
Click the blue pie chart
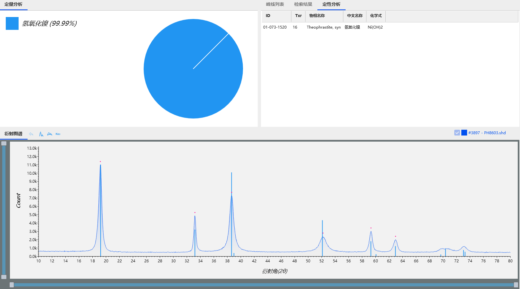click(x=193, y=69)
